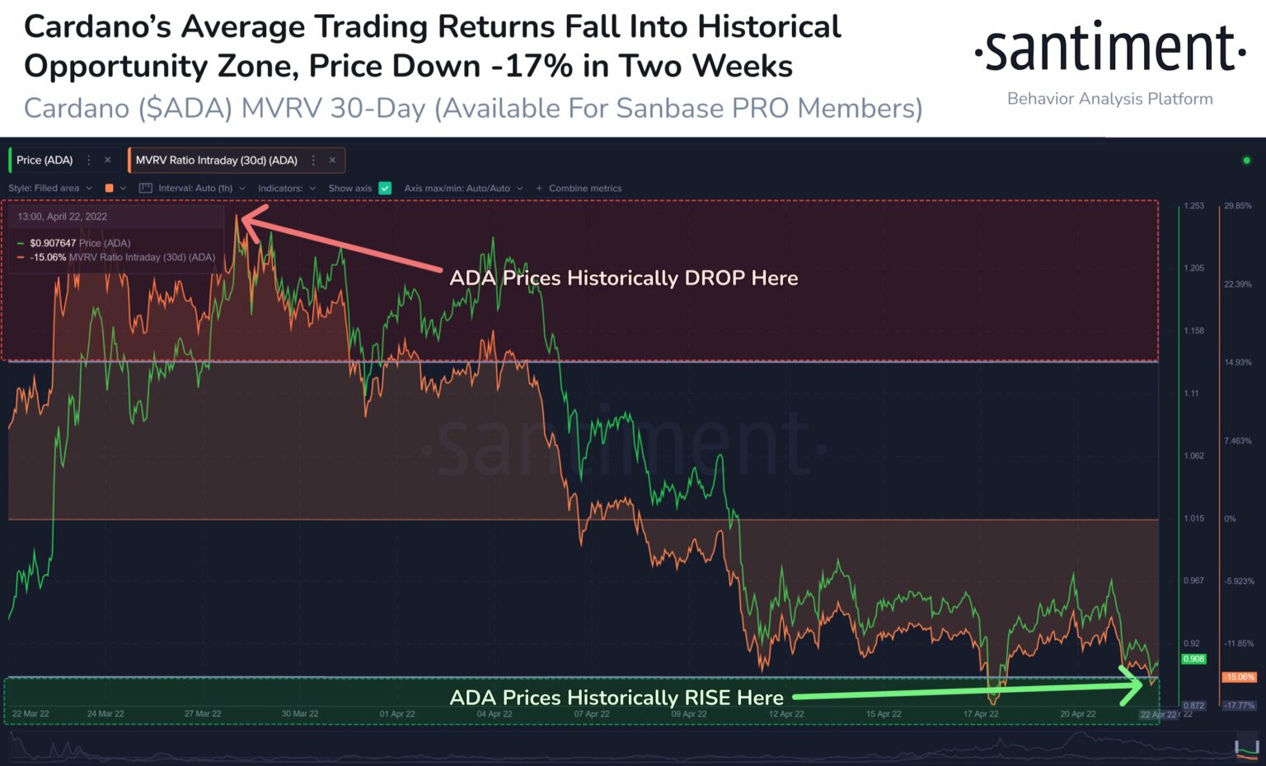Open MVRV Ratio metric options menu
Viewport: 1266px width, 766px height.
(313, 160)
